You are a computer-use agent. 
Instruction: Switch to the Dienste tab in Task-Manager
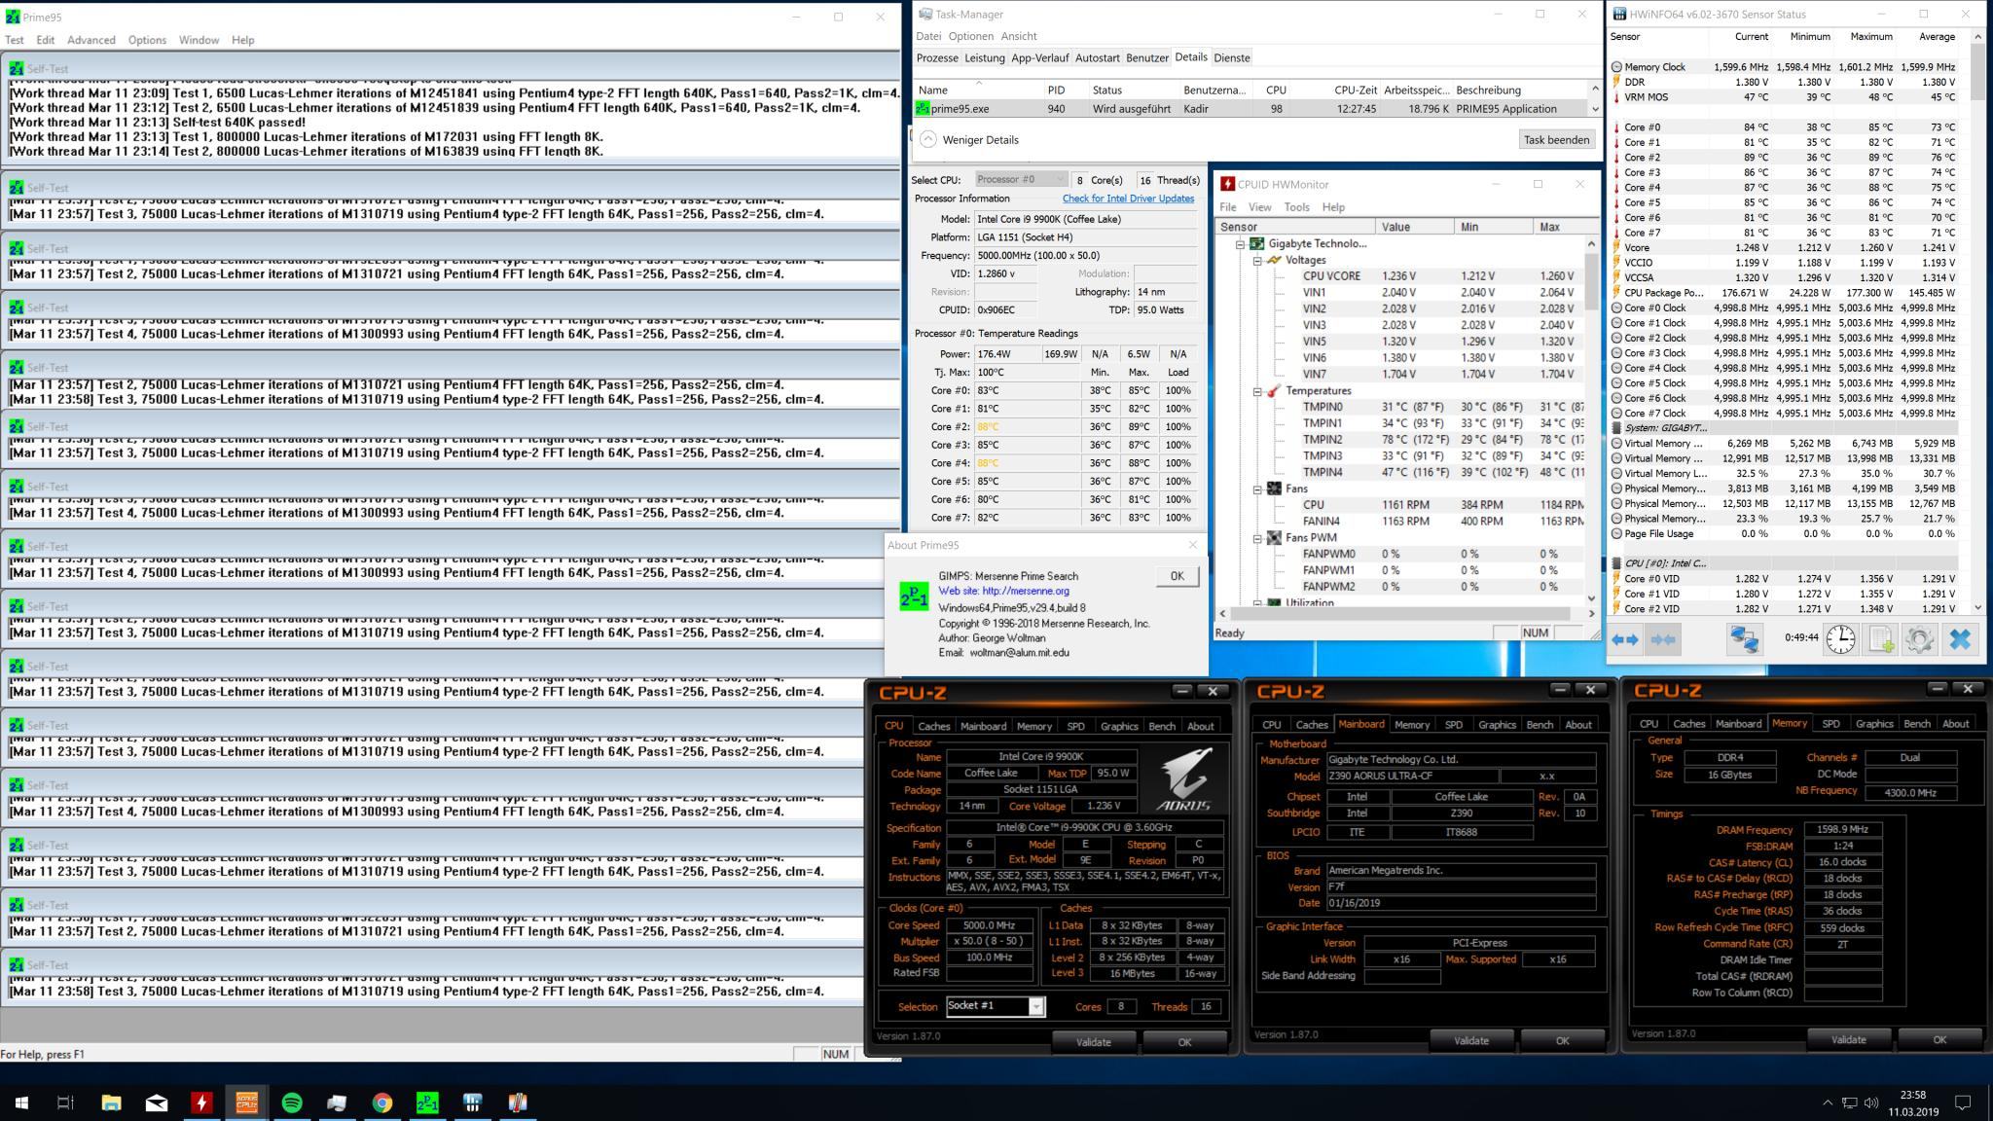1232,58
